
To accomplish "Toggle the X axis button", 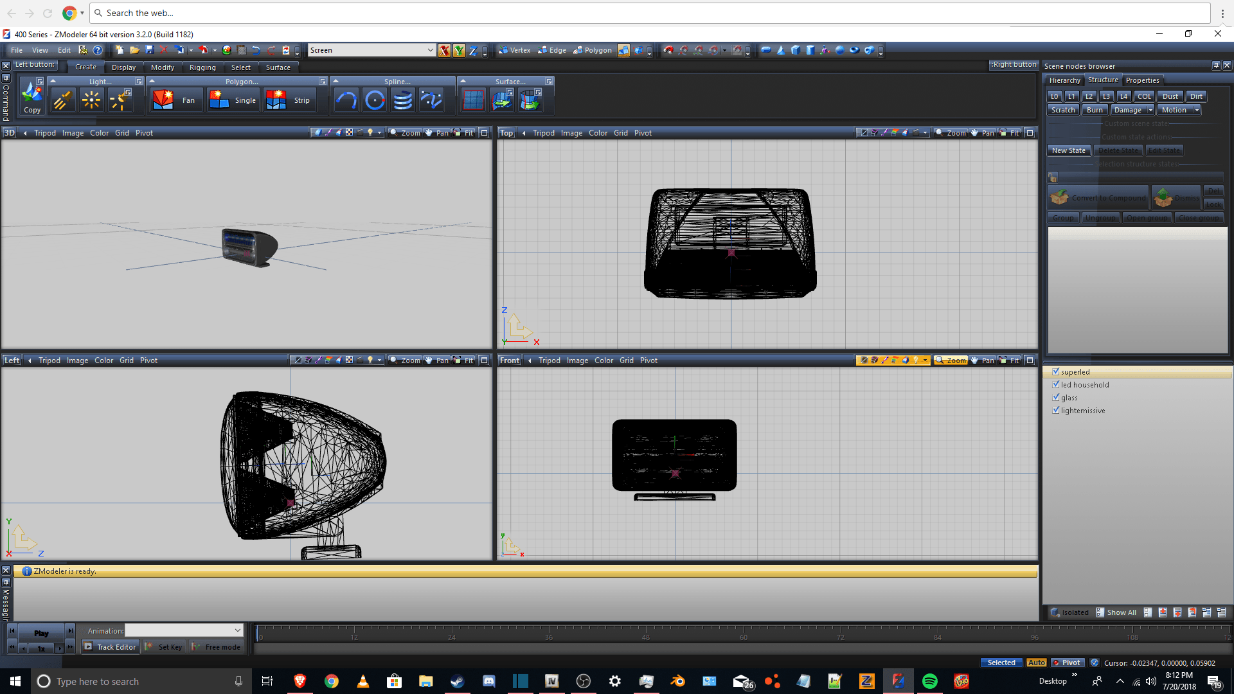I will (x=444, y=50).
